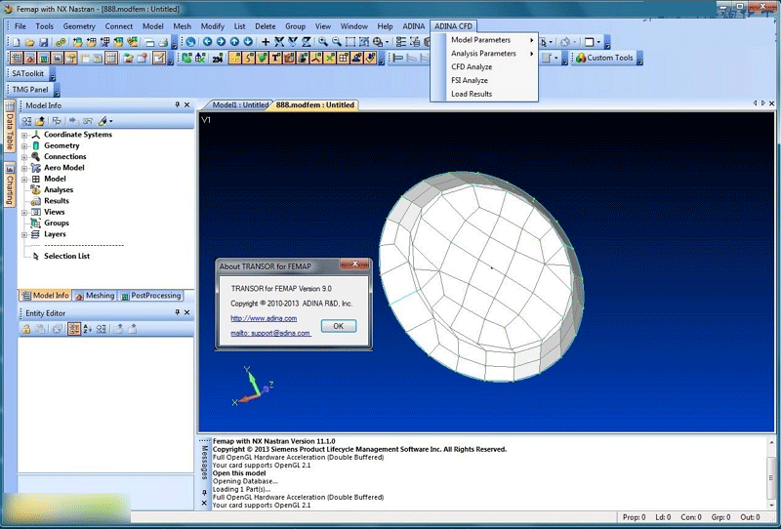Click the Open folder toolbar icon
Image resolution: width=781 pixels, height=529 pixels.
pyautogui.click(x=30, y=42)
